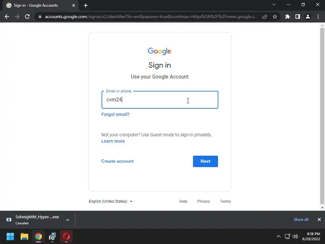Click the scrollbar down arrow
The height and width of the screenshot is (244, 325).
[322, 208]
